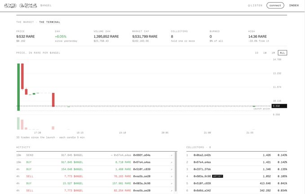Click the ARTIST badge beside 0x603a…9c98
The width and height of the screenshot is (305, 194).
tap(217, 176)
